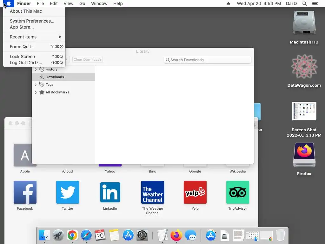Open Google Chrome from the Dock

point(72,235)
